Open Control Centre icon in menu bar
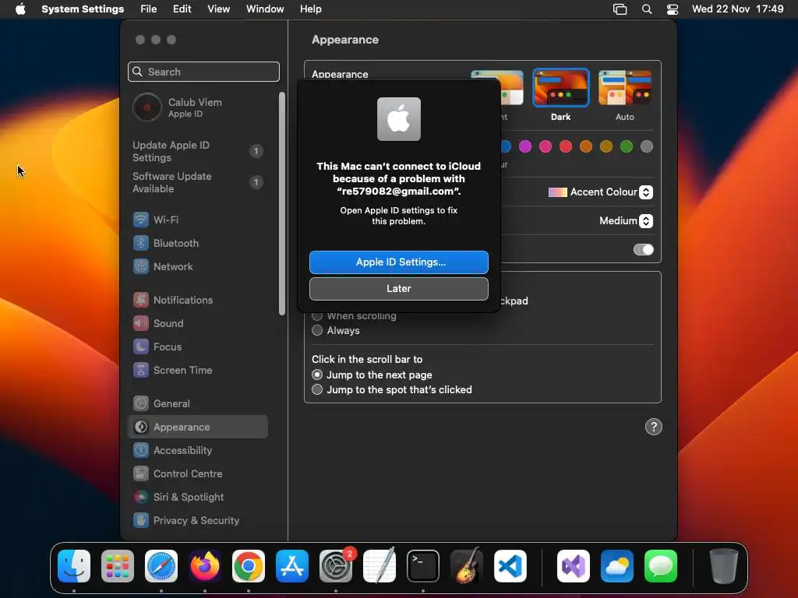The image size is (798, 598). [673, 9]
